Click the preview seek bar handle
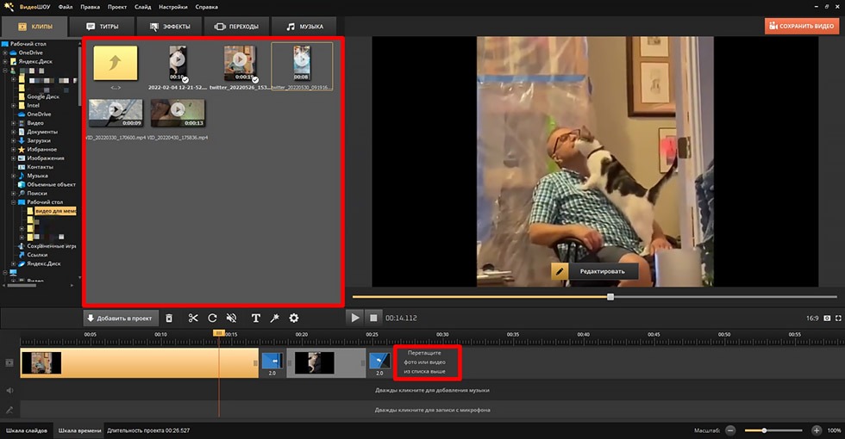This screenshot has width=845, height=439. (610, 296)
